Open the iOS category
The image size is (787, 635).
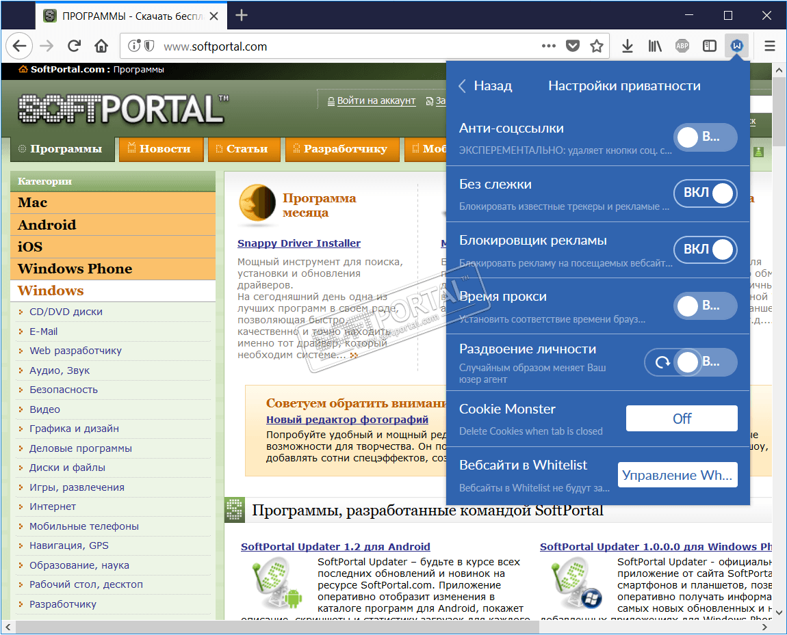pyautogui.click(x=113, y=247)
